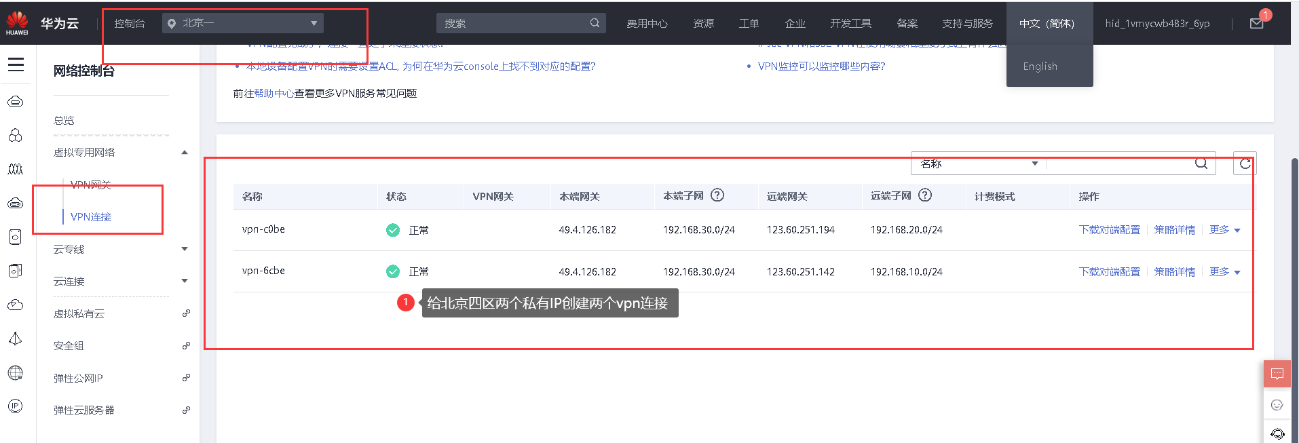Screen dimensions: 1299x443
Task: Open 备案 in top bar
Action: click(x=907, y=24)
